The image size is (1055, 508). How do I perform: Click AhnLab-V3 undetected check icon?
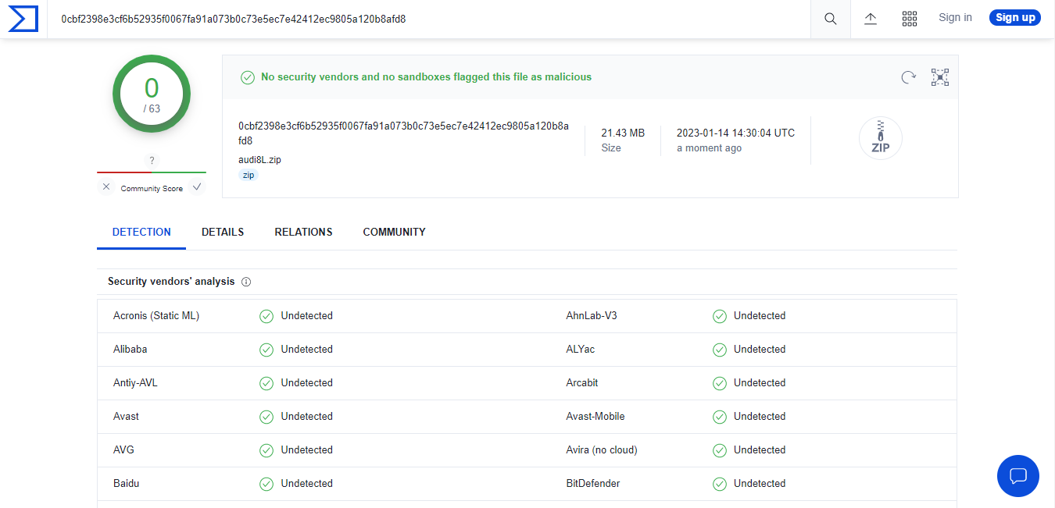coord(720,316)
